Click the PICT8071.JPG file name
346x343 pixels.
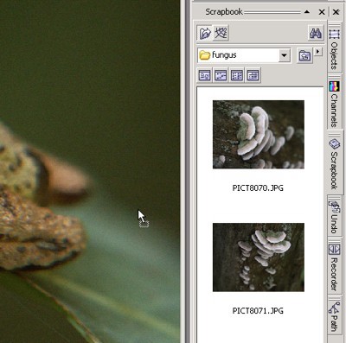(258, 311)
